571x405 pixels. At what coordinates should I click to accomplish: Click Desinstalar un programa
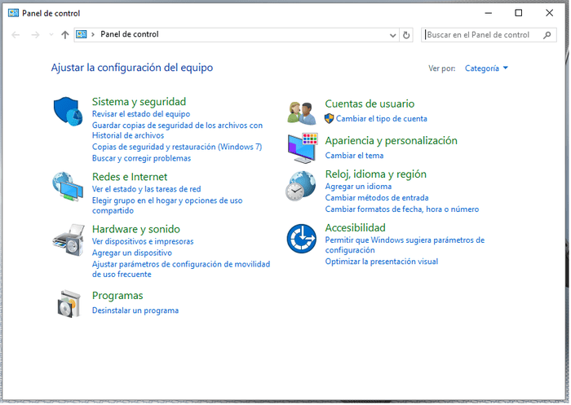click(135, 310)
